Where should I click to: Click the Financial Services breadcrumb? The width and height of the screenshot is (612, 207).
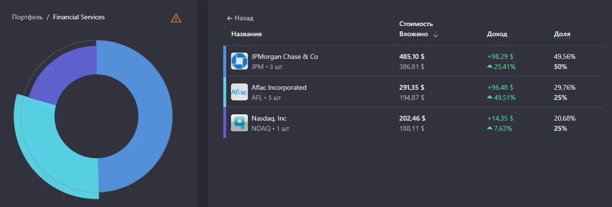pyautogui.click(x=79, y=17)
